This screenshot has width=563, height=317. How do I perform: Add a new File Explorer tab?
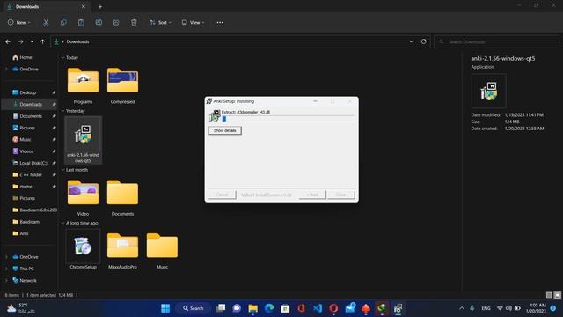point(100,6)
